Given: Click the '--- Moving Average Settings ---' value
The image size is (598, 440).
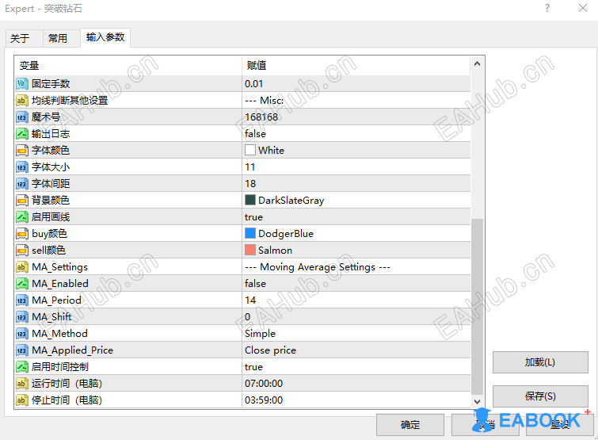Looking at the screenshot, I should pyautogui.click(x=318, y=267).
